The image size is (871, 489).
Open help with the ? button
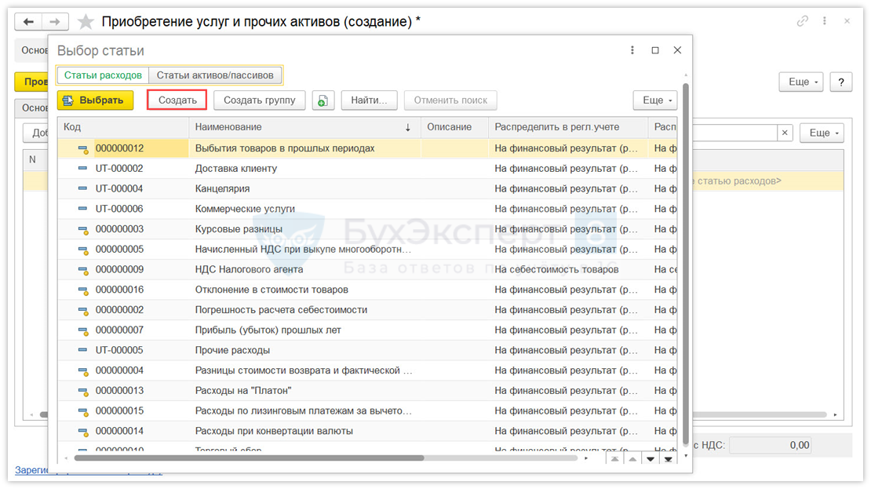[x=841, y=82]
